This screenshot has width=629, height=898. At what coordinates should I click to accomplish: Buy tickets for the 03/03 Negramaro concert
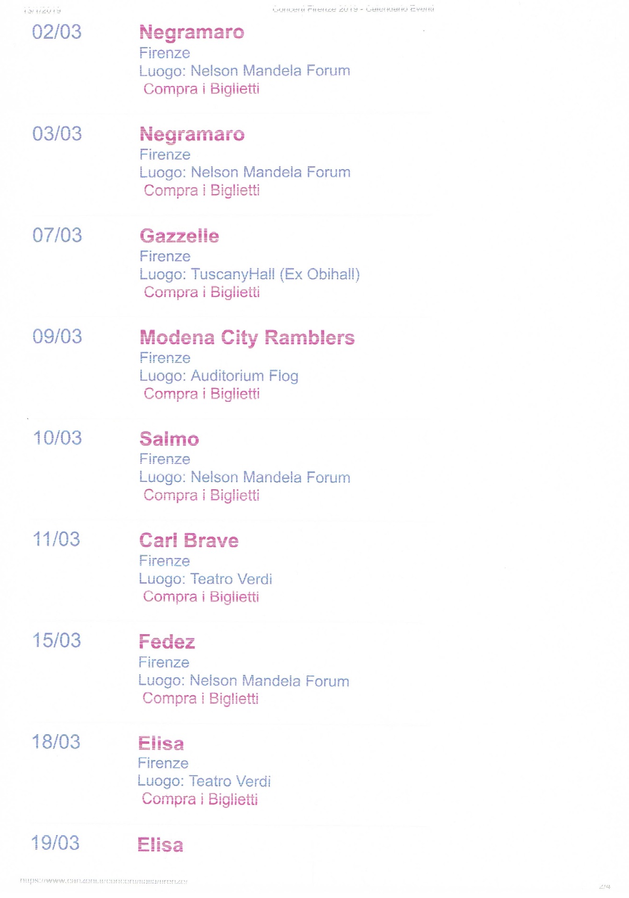pyautogui.click(x=202, y=190)
